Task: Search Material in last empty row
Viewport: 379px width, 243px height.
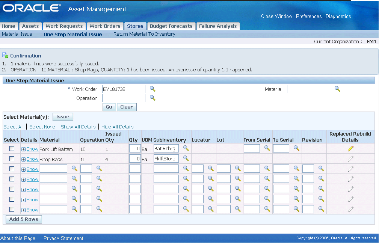Action: coord(74,209)
